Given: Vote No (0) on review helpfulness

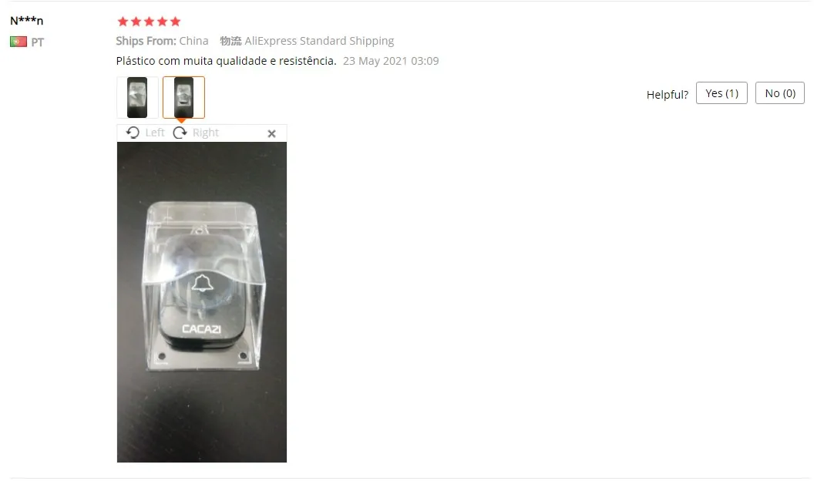Looking at the screenshot, I should click(x=780, y=93).
